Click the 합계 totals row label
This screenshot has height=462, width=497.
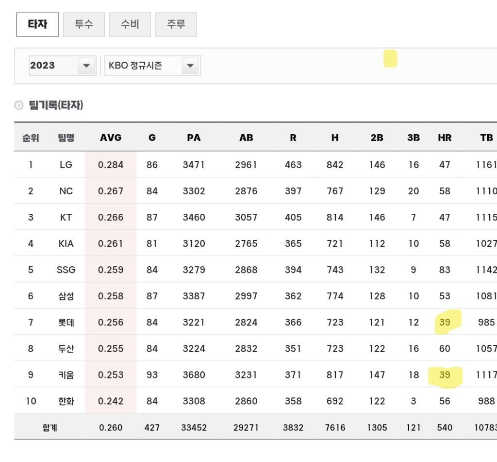[x=50, y=428]
